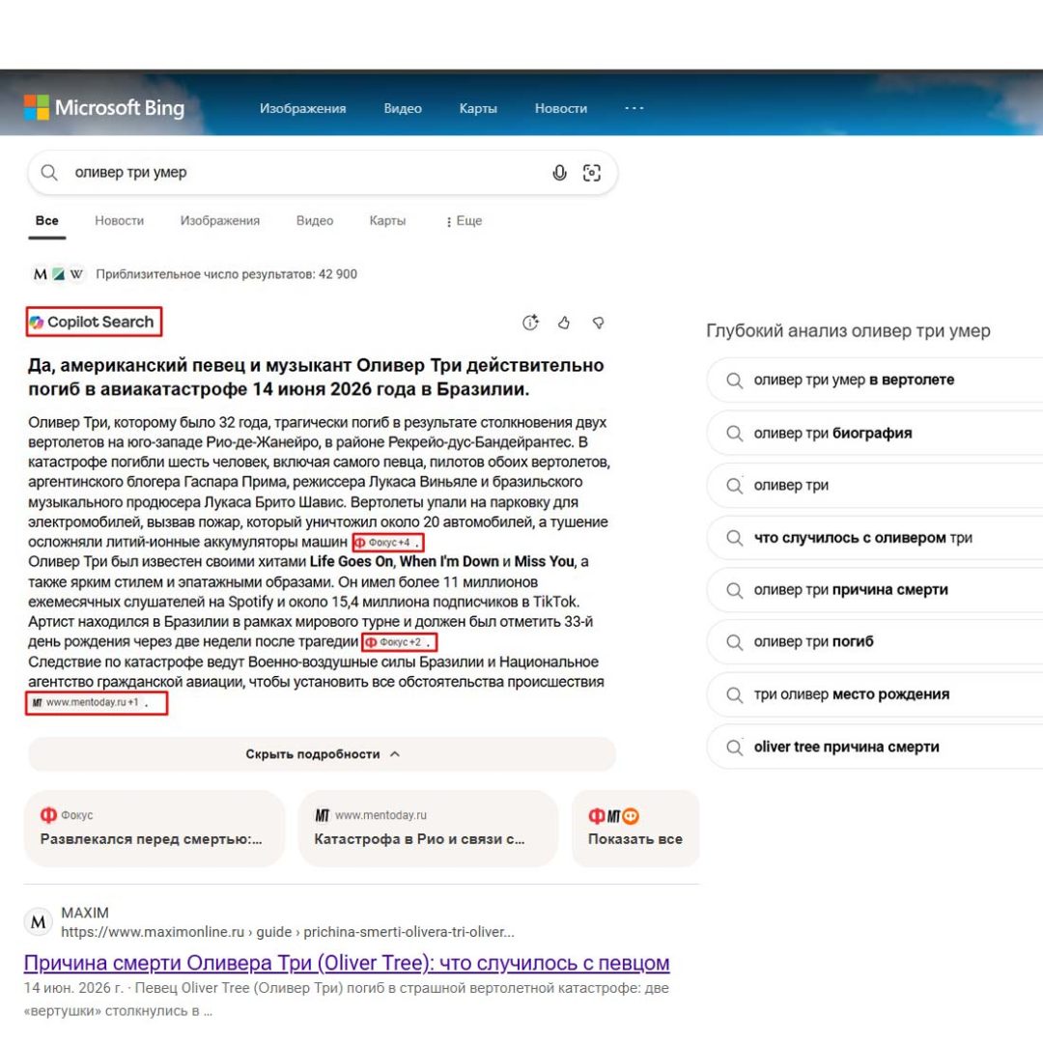Open Карты in the top header

(478, 108)
